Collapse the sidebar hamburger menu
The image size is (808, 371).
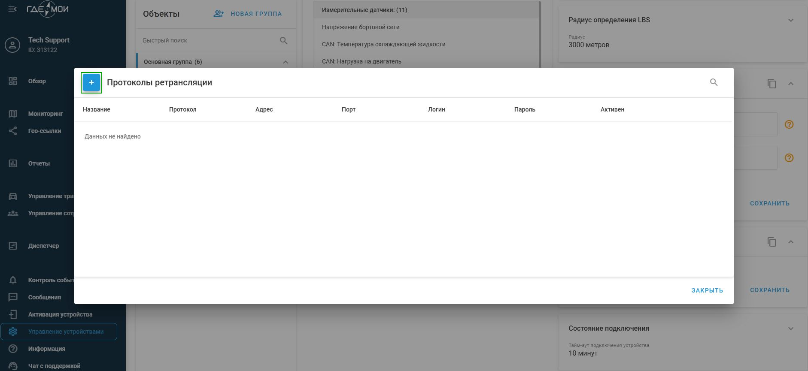(x=12, y=9)
